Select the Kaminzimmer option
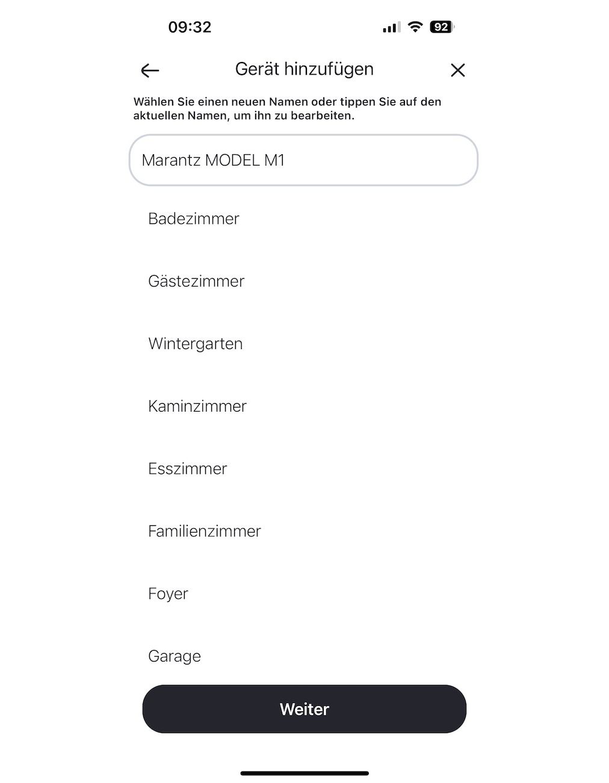 (x=303, y=406)
